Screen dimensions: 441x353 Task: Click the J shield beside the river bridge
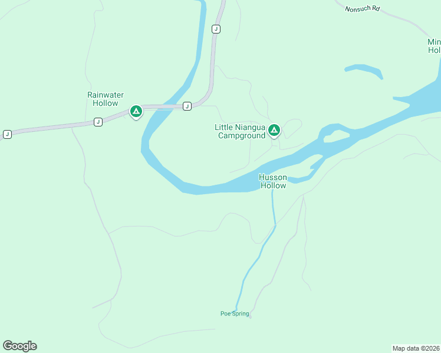[187, 106]
